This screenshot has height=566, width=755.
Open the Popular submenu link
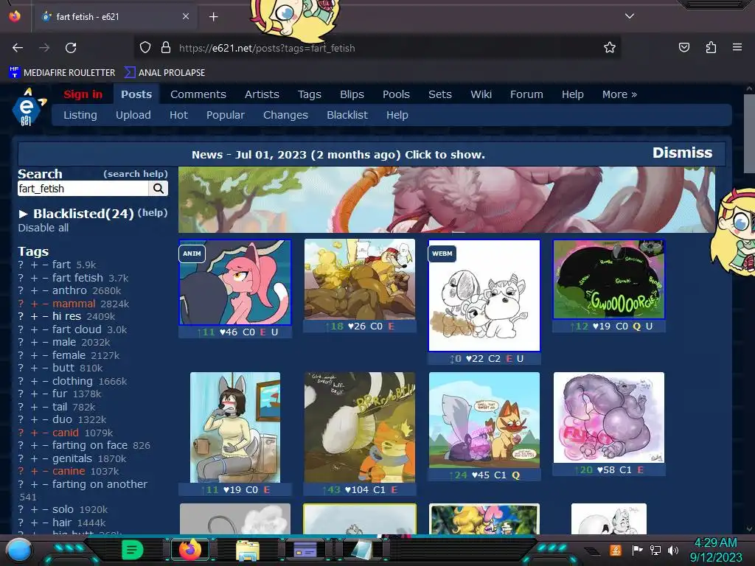click(226, 115)
